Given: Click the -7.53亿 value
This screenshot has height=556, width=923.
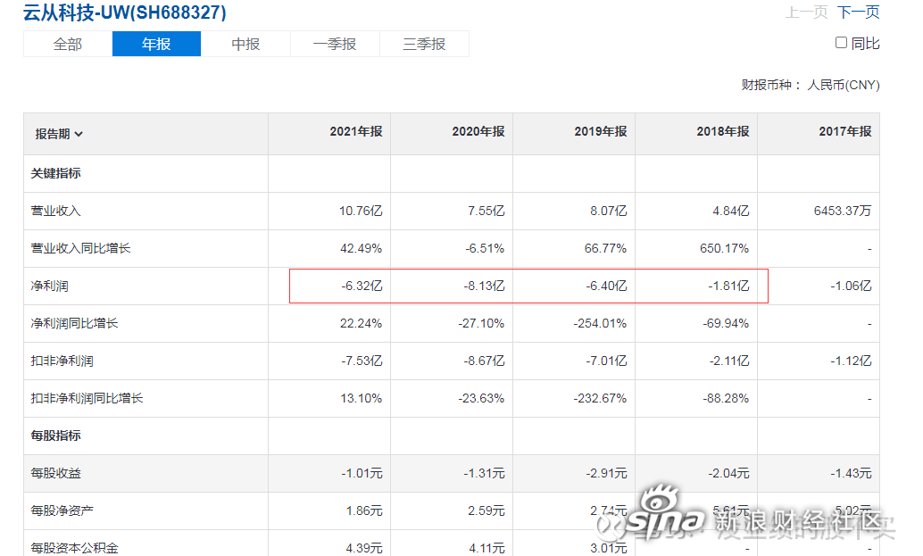Looking at the screenshot, I should tap(362, 361).
